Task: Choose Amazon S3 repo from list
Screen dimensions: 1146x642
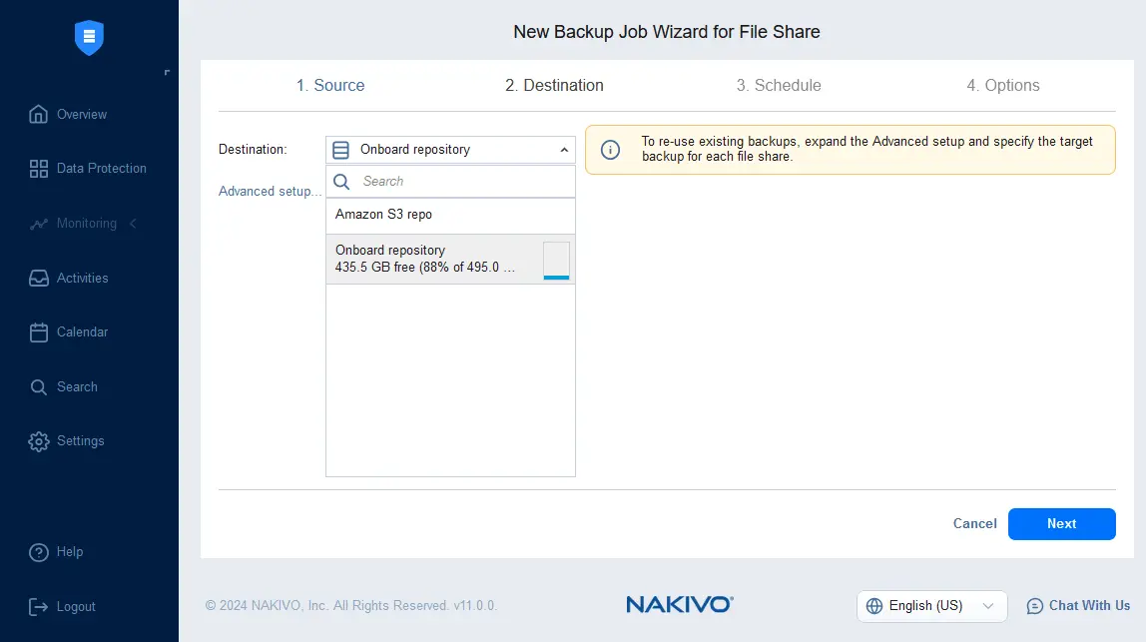Action: tap(450, 215)
